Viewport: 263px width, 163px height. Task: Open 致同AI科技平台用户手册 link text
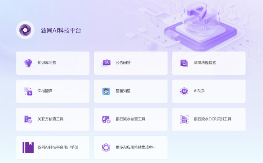coord(58,148)
